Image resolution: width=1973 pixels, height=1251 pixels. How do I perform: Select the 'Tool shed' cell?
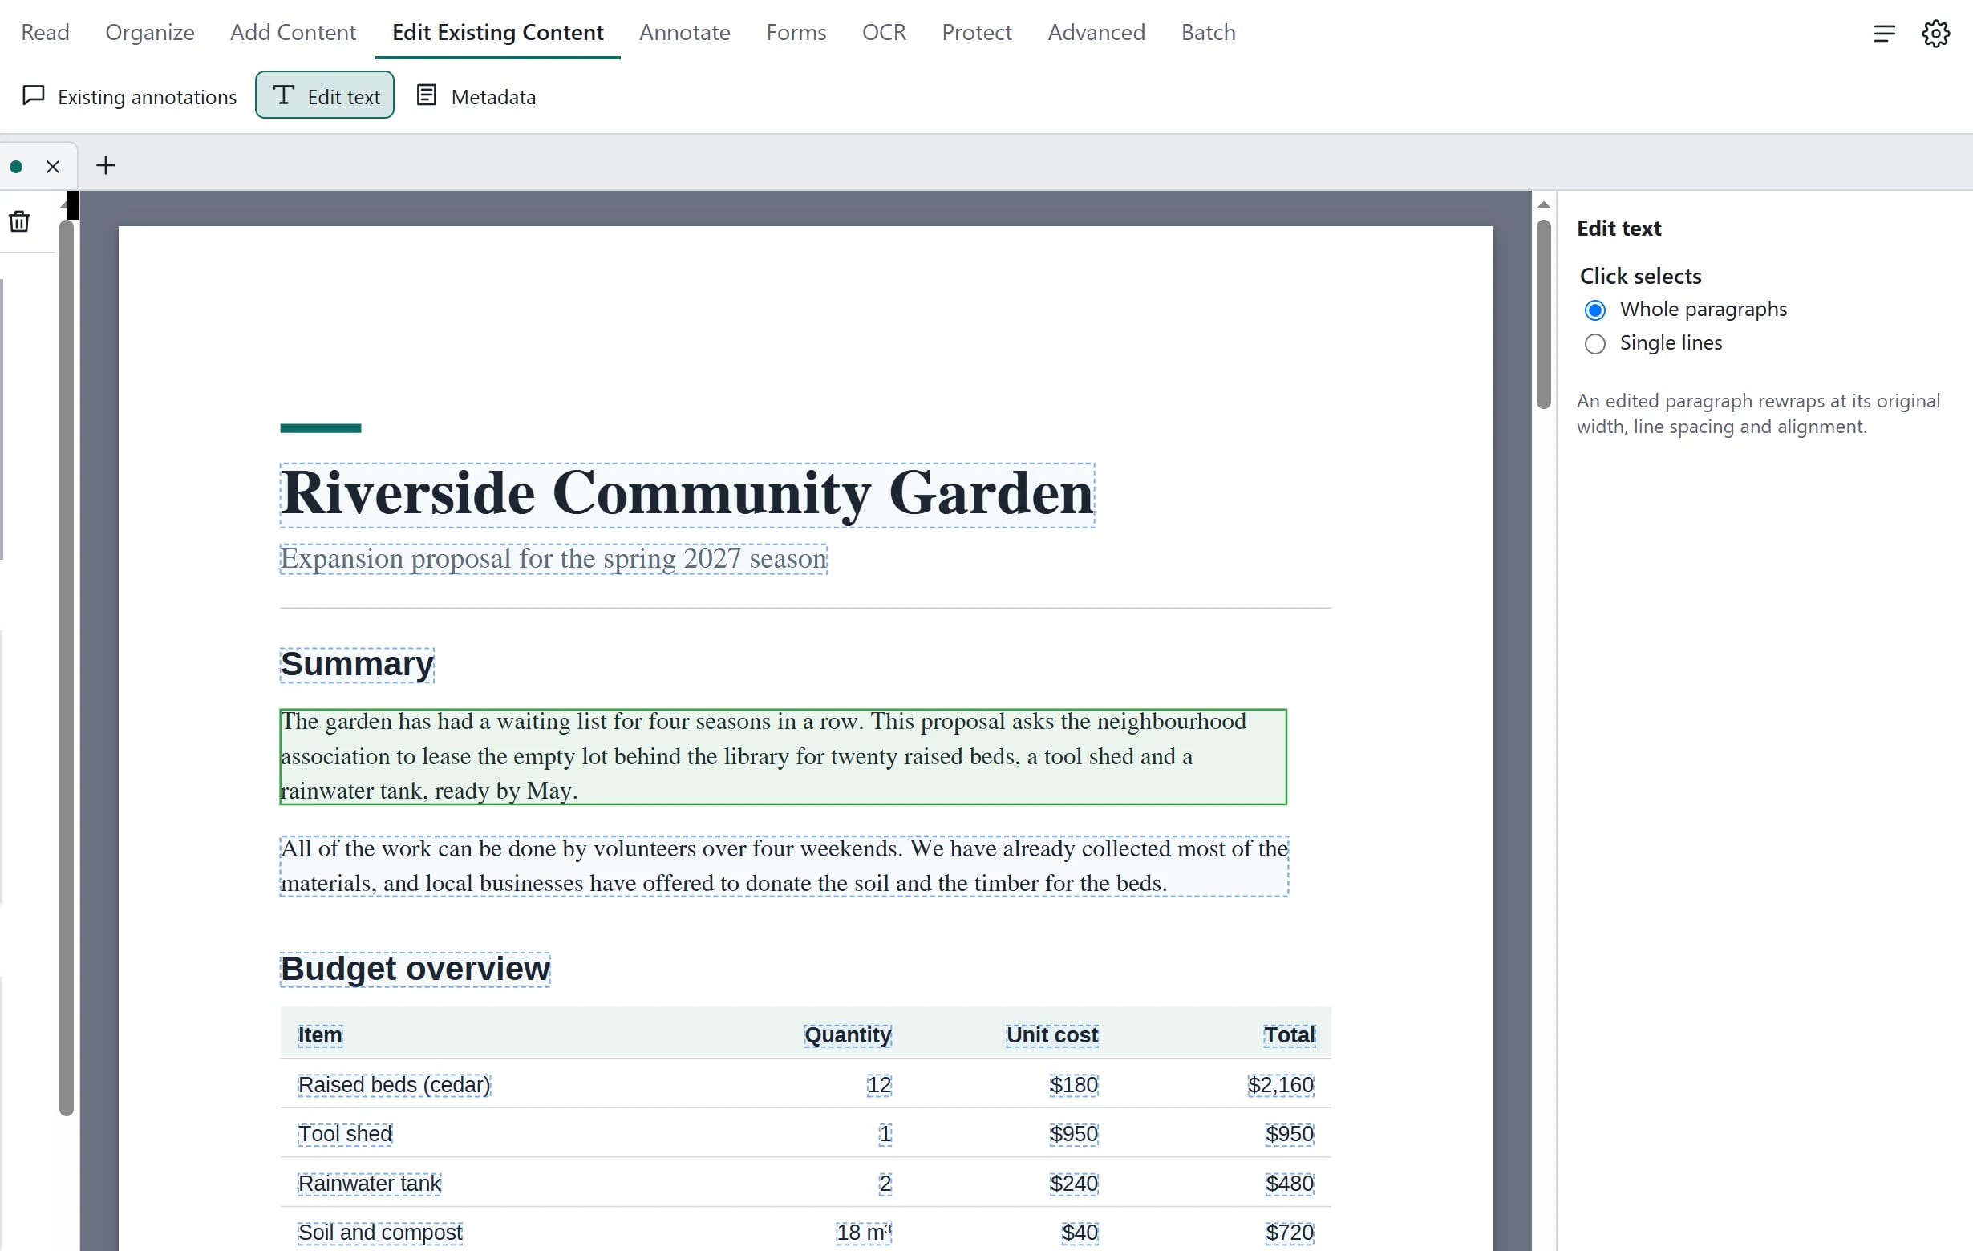point(345,1134)
